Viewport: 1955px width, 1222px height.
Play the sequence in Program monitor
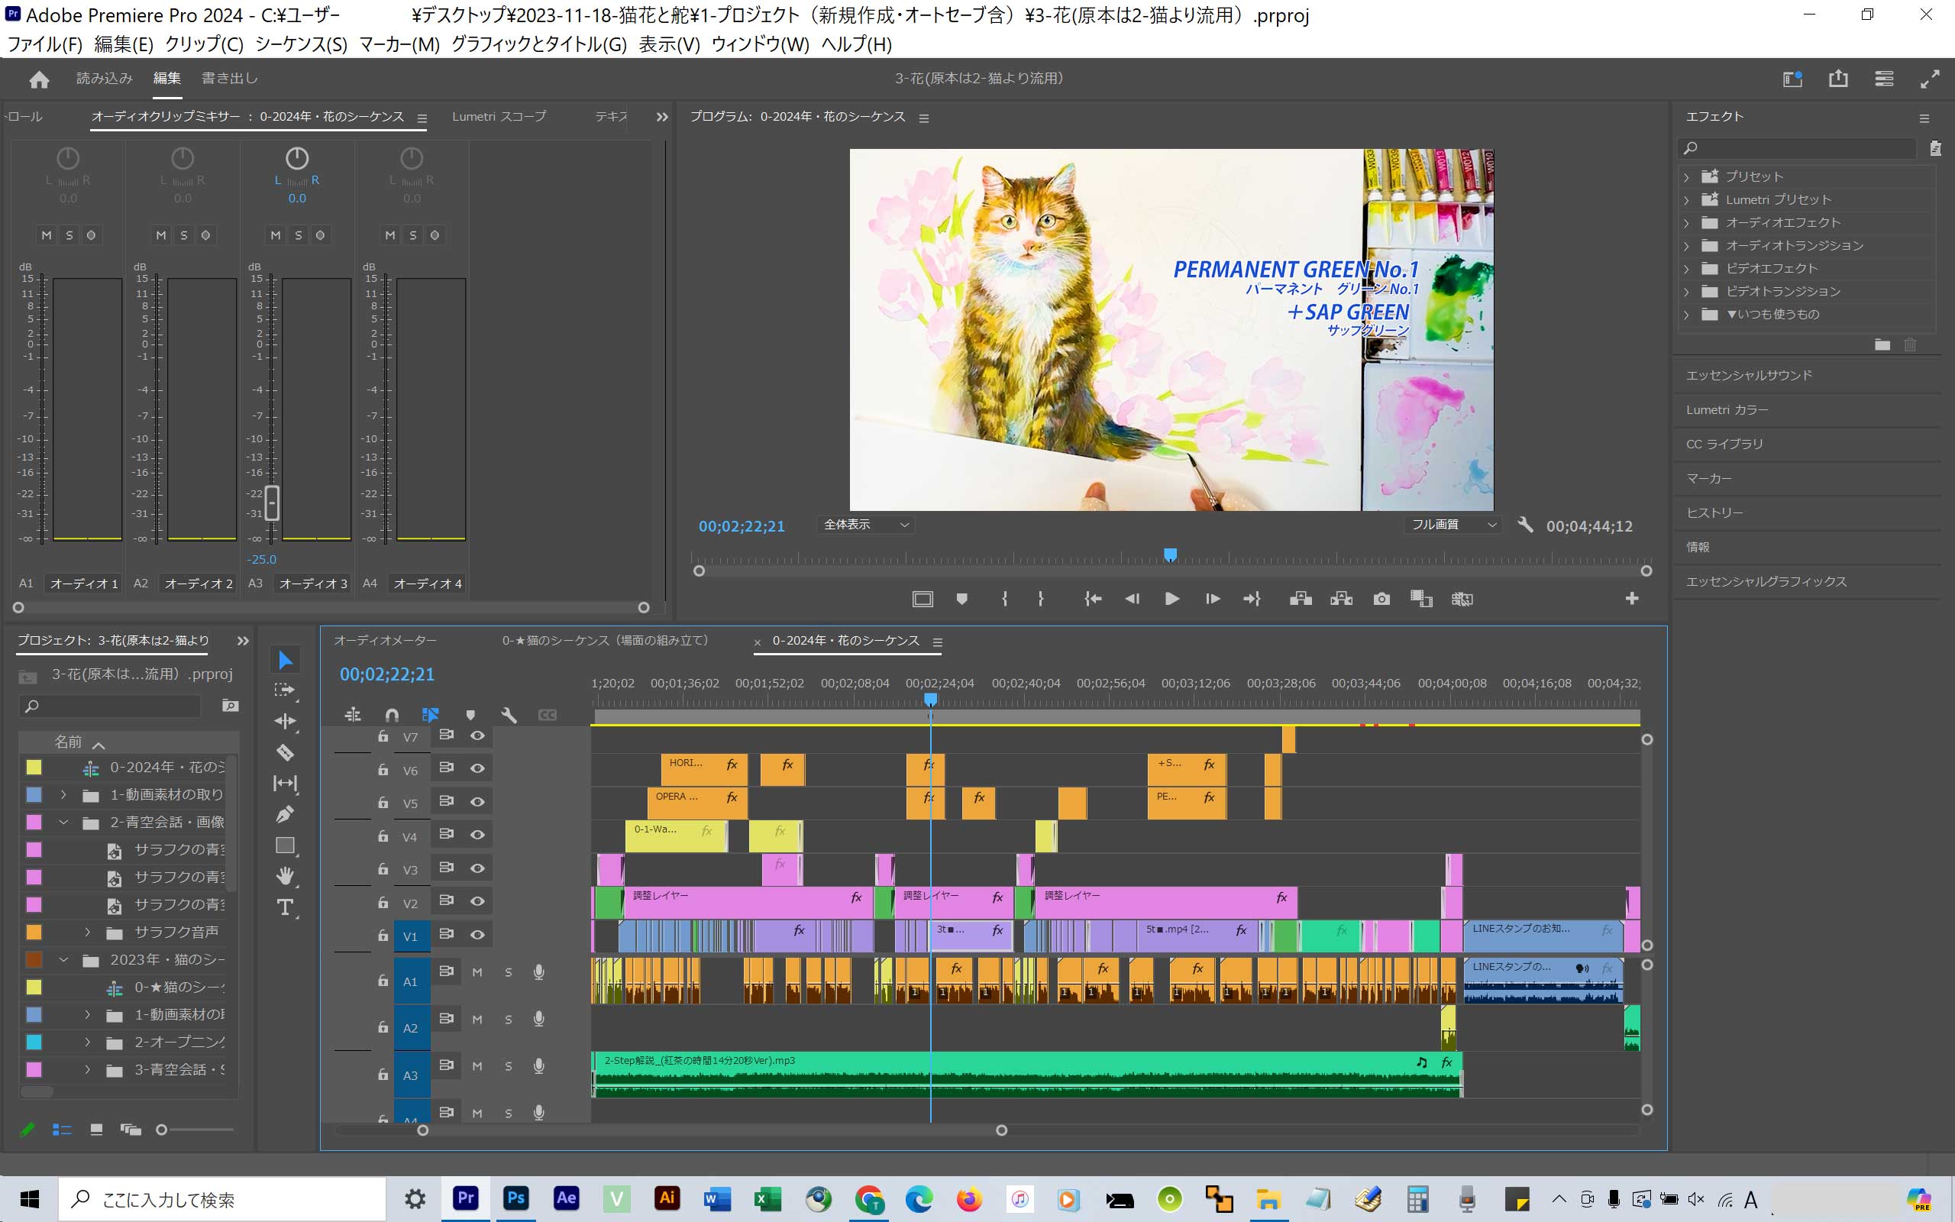pyautogui.click(x=1171, y=599)
